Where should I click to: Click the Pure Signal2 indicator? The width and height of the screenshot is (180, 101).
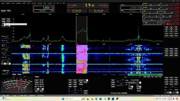tap(154, 75)
